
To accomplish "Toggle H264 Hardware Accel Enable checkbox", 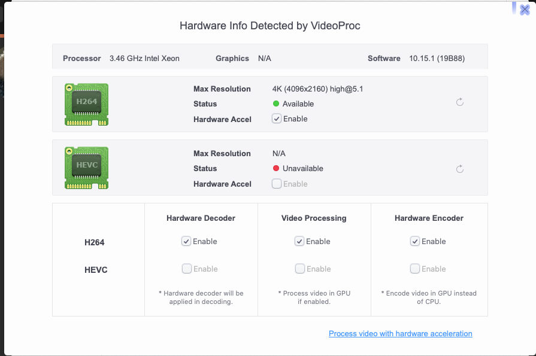I will (276, 119).
